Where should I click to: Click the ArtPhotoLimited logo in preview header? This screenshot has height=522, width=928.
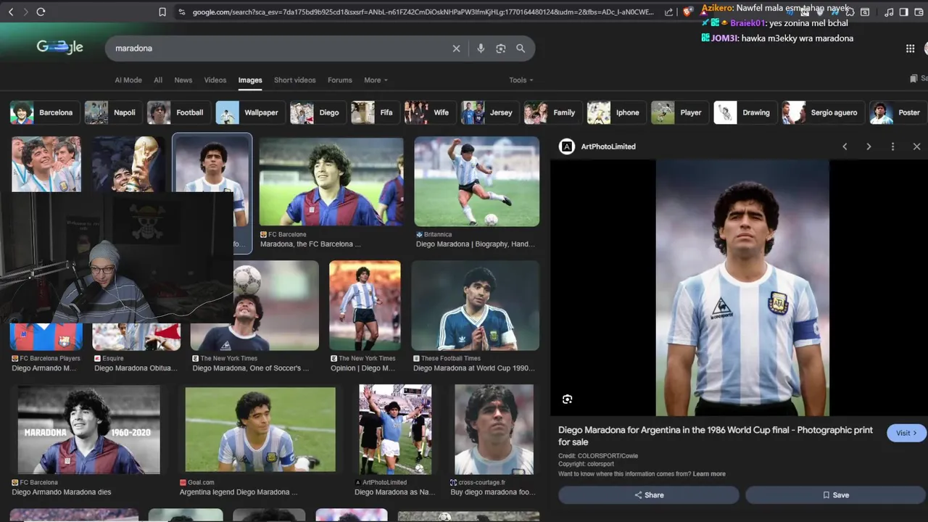pos(566,146)
